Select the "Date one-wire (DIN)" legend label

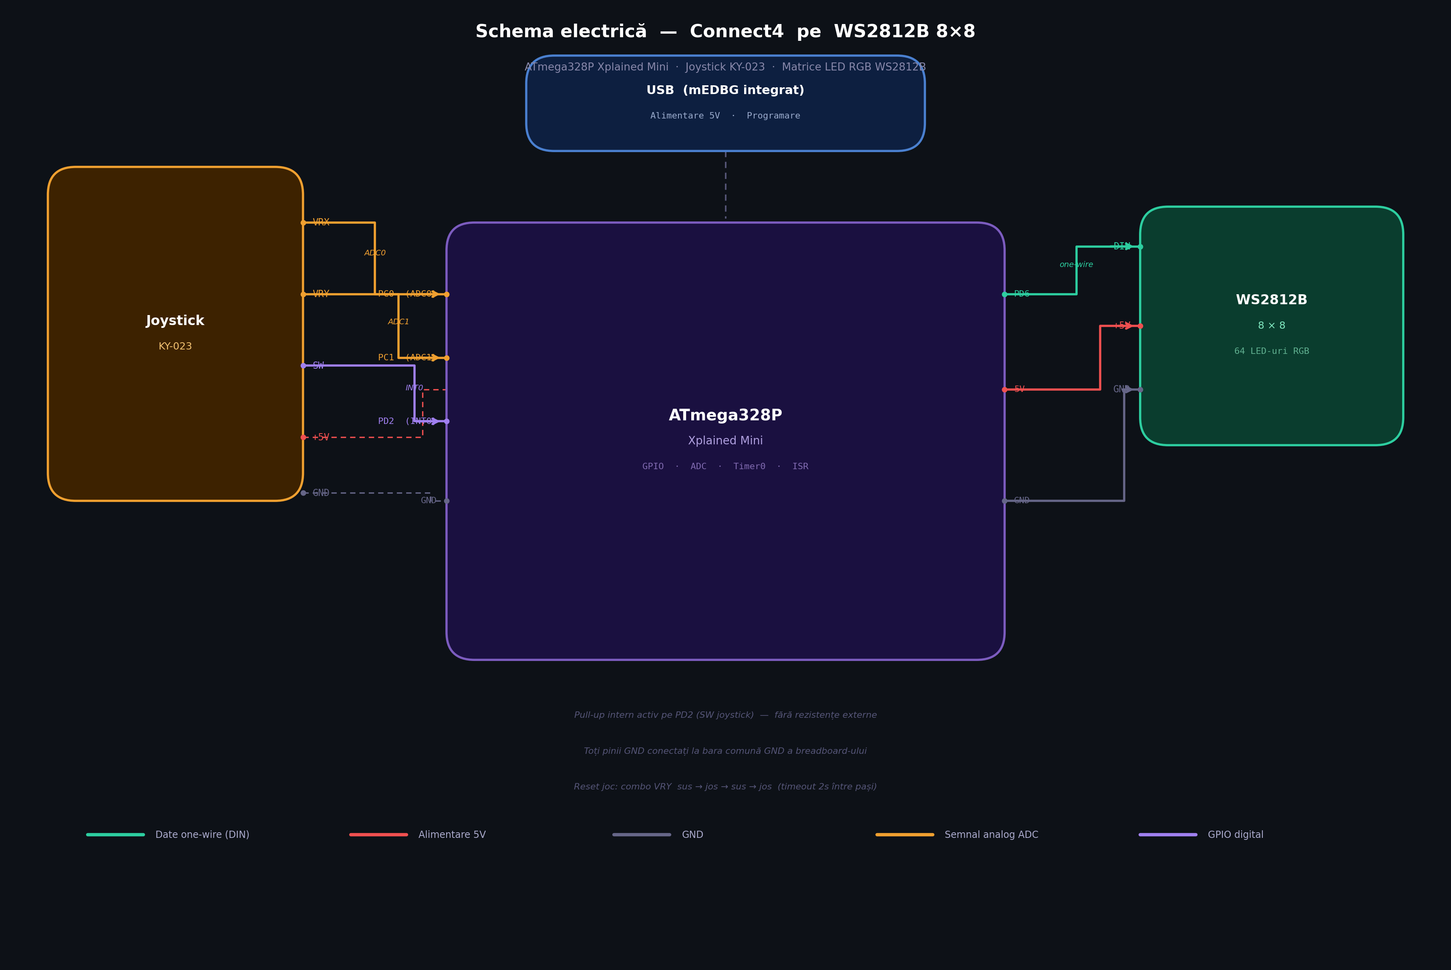point(202,835)
